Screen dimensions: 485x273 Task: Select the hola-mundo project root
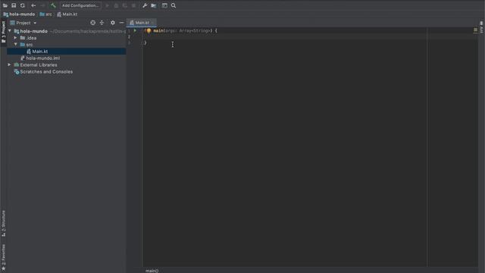(33, 31)
